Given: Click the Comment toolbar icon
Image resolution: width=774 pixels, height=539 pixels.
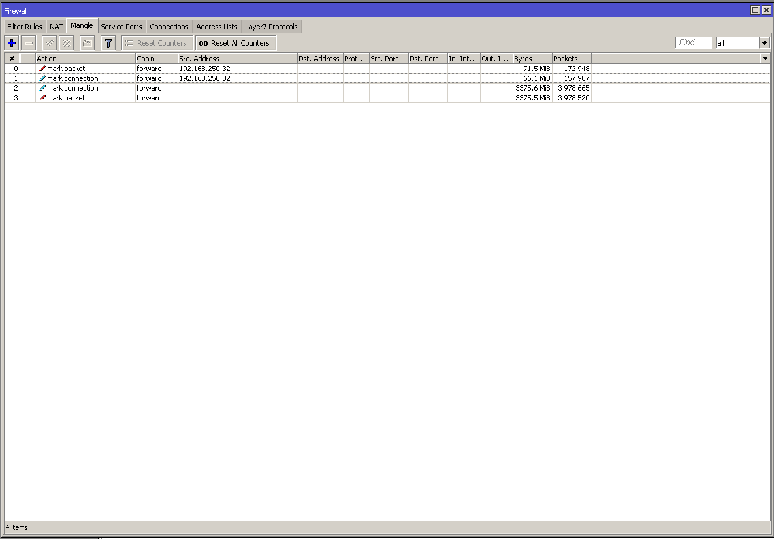Looking at the screenshot, I should coord(87,43).
